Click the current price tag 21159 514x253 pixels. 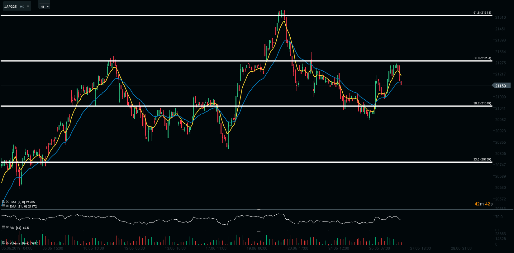(501, 86)
